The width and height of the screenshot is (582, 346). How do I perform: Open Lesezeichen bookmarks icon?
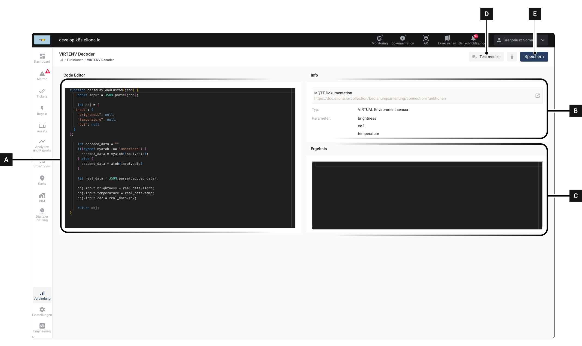coord(447,38)
